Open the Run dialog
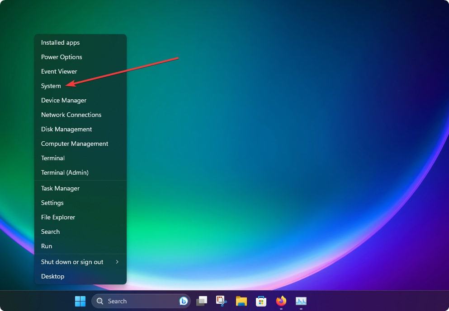449x311 pixels. point(46,246)
